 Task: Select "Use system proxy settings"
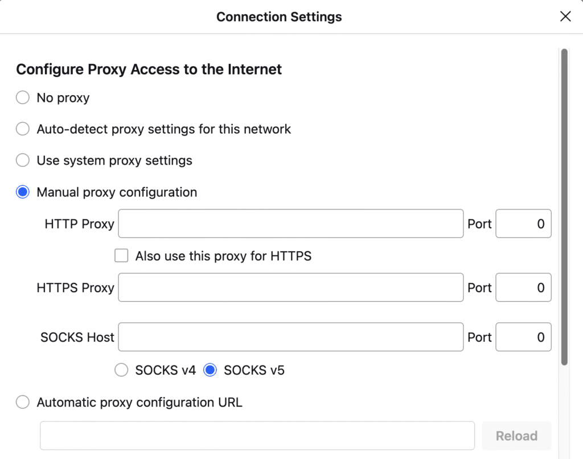click(22, 160)
